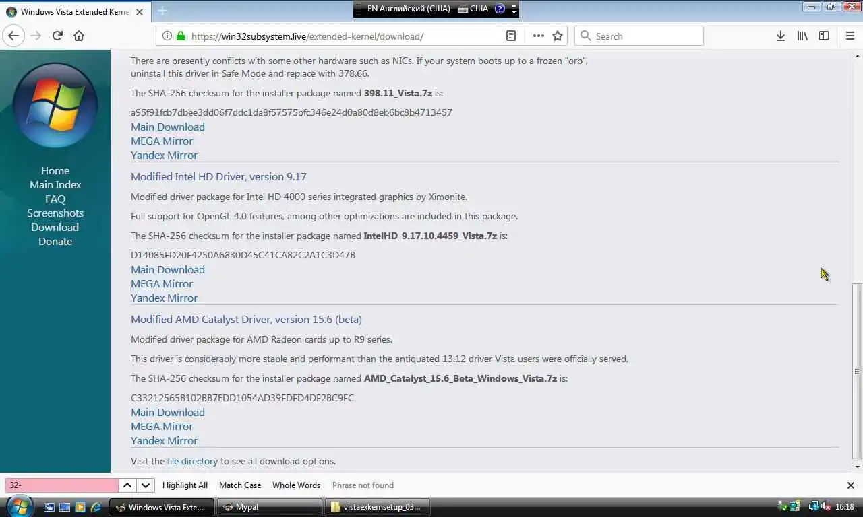Click MEGA Mirror for Intel HD Driver

click(162, 284)
